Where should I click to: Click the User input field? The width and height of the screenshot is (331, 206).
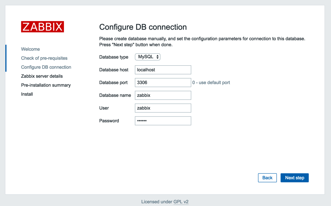click(163, 108)
